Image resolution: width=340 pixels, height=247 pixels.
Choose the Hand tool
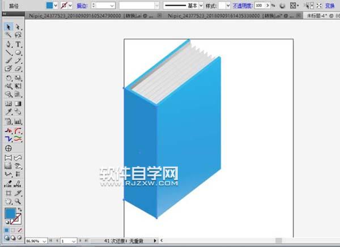8,201
